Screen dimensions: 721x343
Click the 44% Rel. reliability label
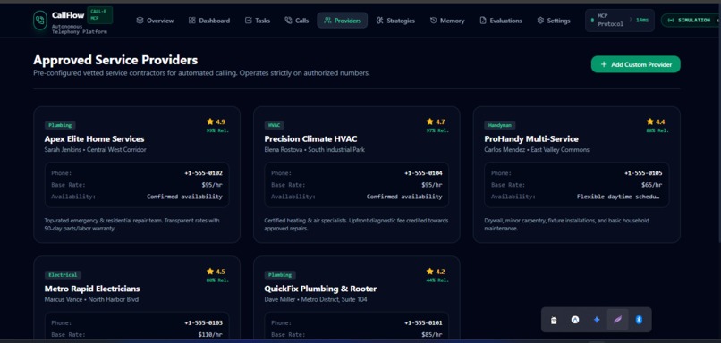click(x=437, y=280)
